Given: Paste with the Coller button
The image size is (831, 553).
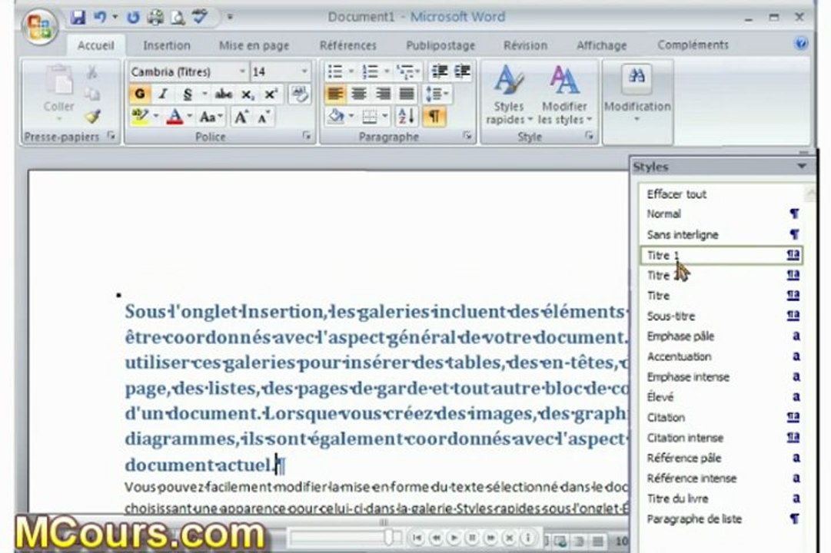Looking at the screenshot, I should point(59,93).
